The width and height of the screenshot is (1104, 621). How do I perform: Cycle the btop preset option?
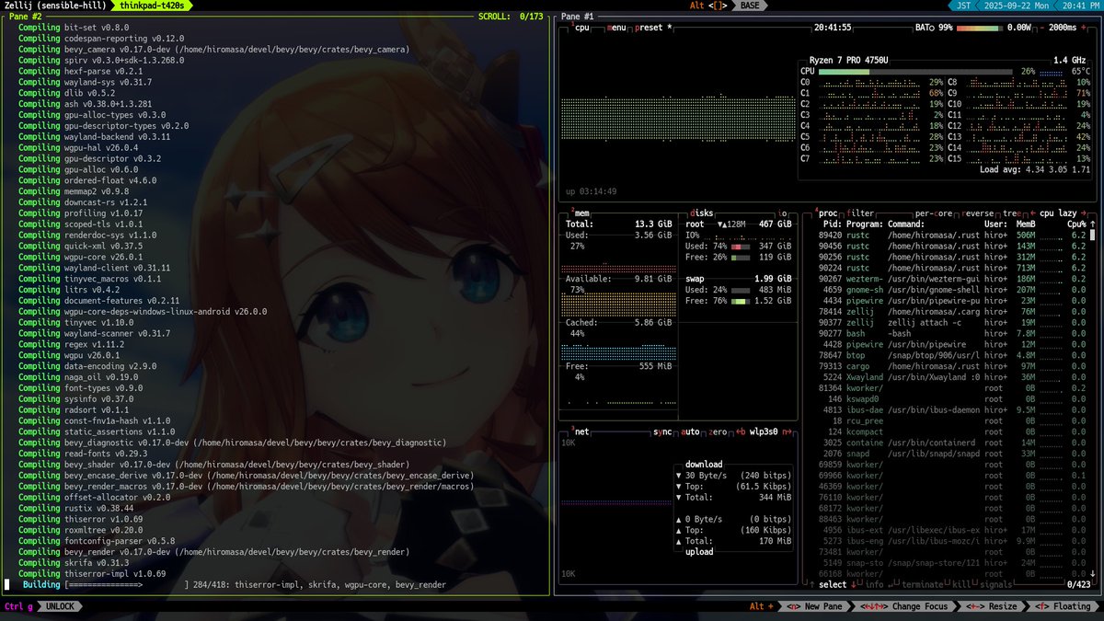point(653,28)
